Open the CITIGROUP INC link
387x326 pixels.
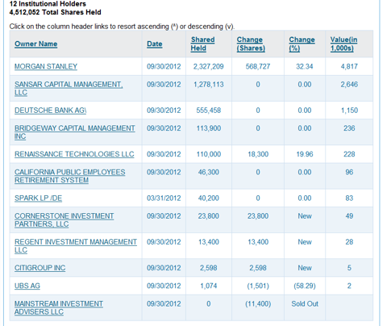click(40, 268)
